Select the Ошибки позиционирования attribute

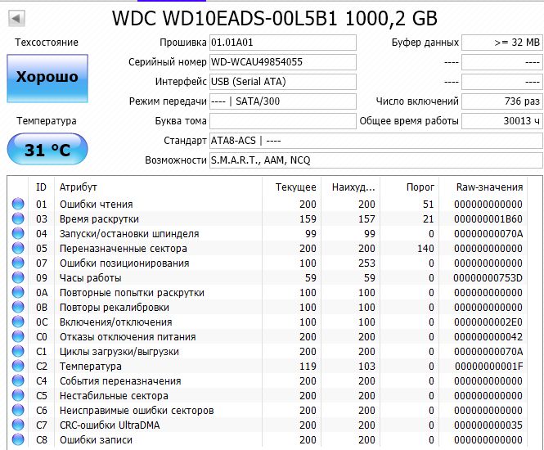pos(268,263)
